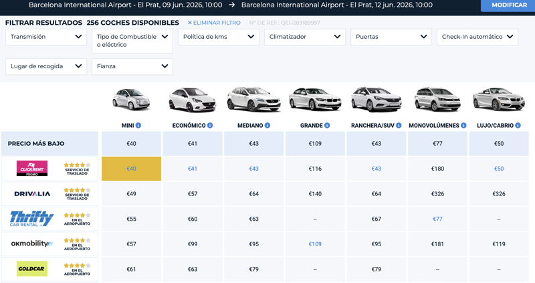Viewport: 535px width, 283px height.
Task: Select the ECONÓMICO car image
Action: (193, 99)
